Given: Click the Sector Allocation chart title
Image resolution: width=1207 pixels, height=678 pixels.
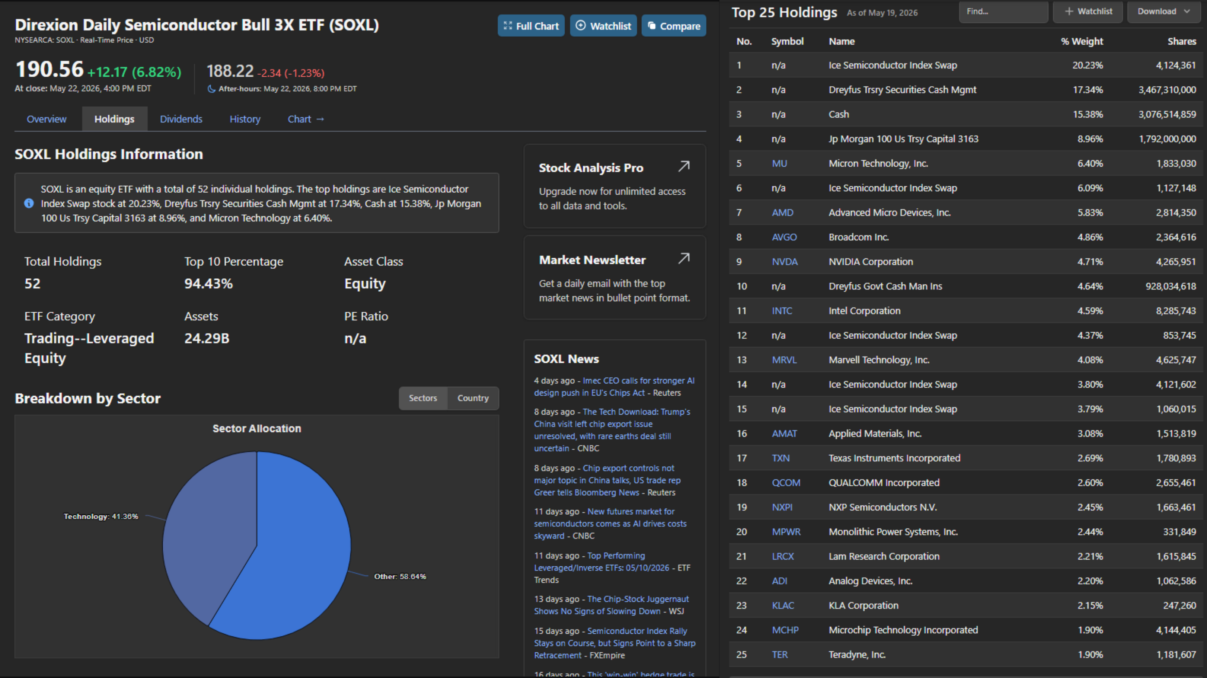Looking at the screenshot, I should 257,429.
